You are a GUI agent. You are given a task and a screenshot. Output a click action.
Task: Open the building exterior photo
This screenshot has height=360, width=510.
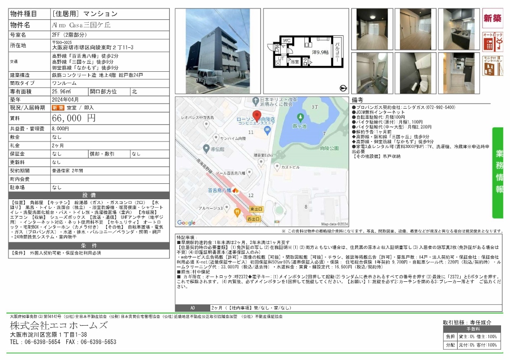pos(218,51)
